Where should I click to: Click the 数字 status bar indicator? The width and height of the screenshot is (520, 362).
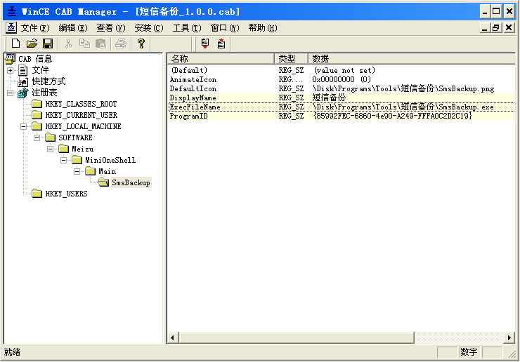coord(469,352)
